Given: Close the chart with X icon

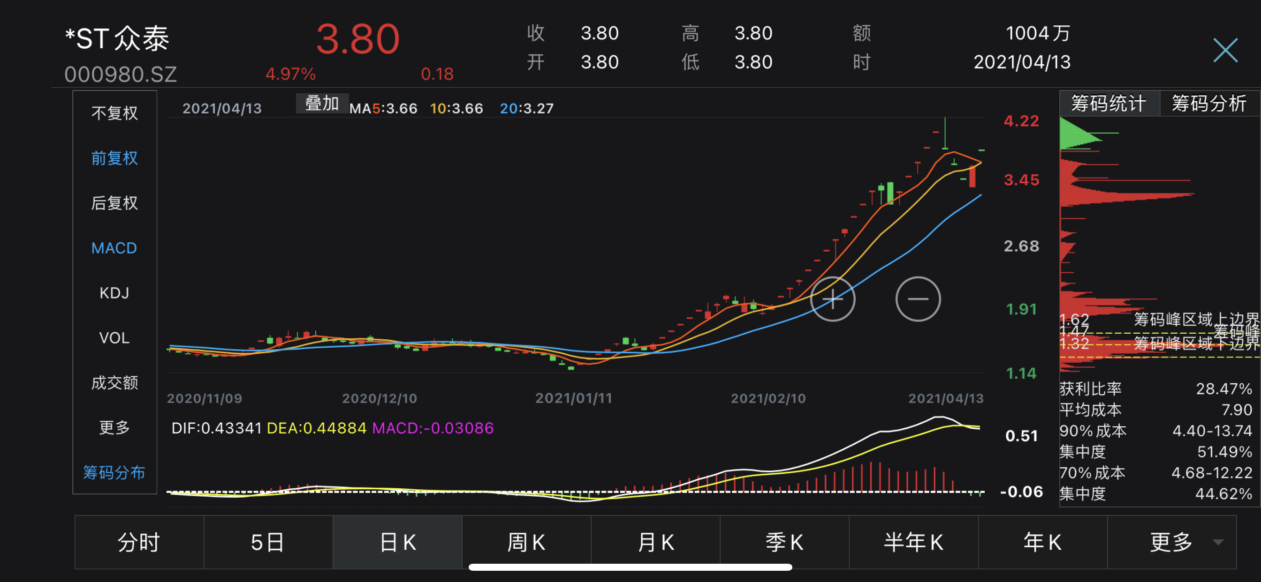Looking at the screenshot, I should point(1225,51).
